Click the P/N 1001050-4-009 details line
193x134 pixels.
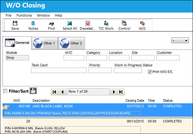point(73,113)
